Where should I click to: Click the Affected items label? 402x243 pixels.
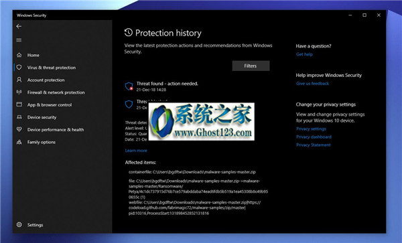pos(141,163)
